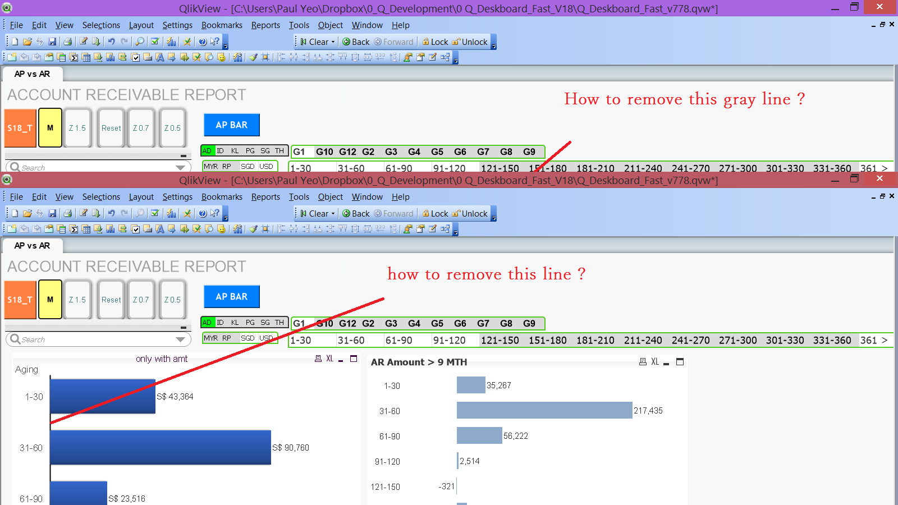
Task: Open Reports menu in upper window
Action: pyautogui.click(x=265, y=25)
